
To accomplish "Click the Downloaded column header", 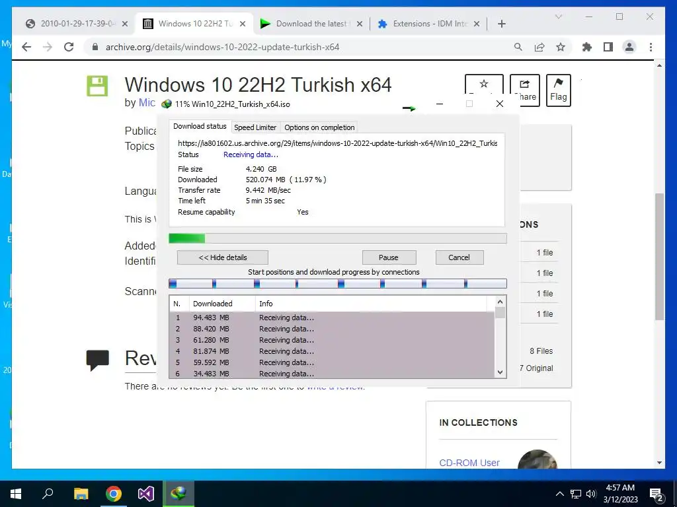I will tap(222, 304).
